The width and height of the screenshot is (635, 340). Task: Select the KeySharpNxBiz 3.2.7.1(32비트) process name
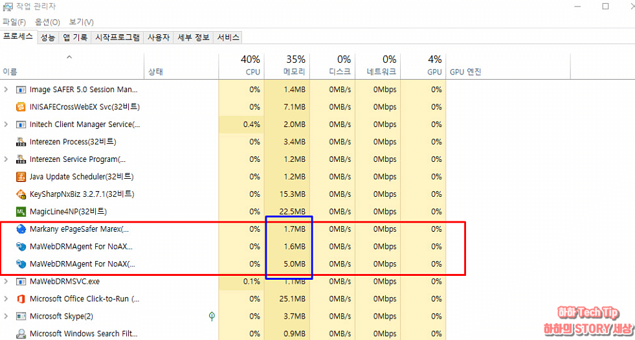click(x=82, y=194)
